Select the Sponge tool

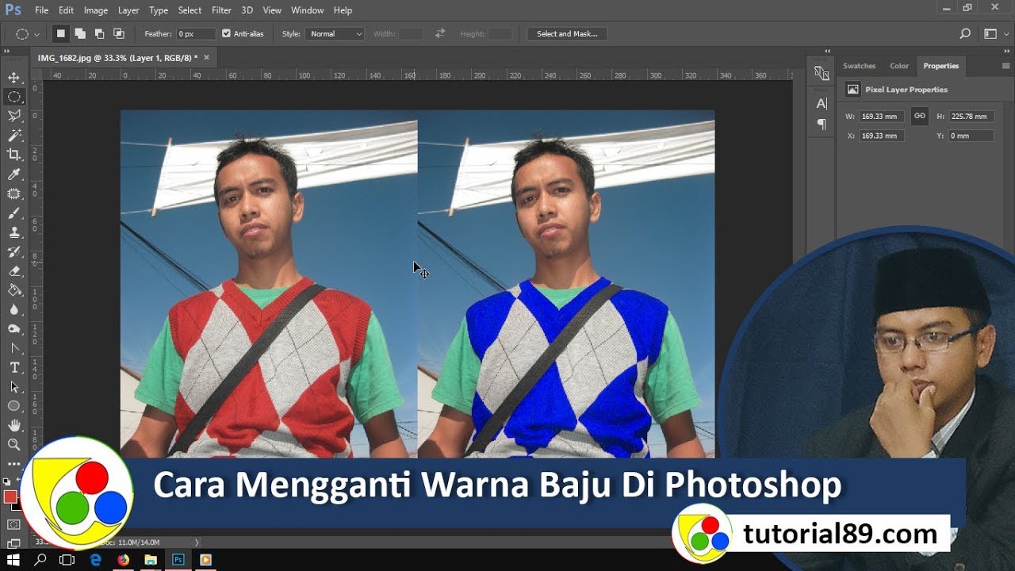(14, 329)
